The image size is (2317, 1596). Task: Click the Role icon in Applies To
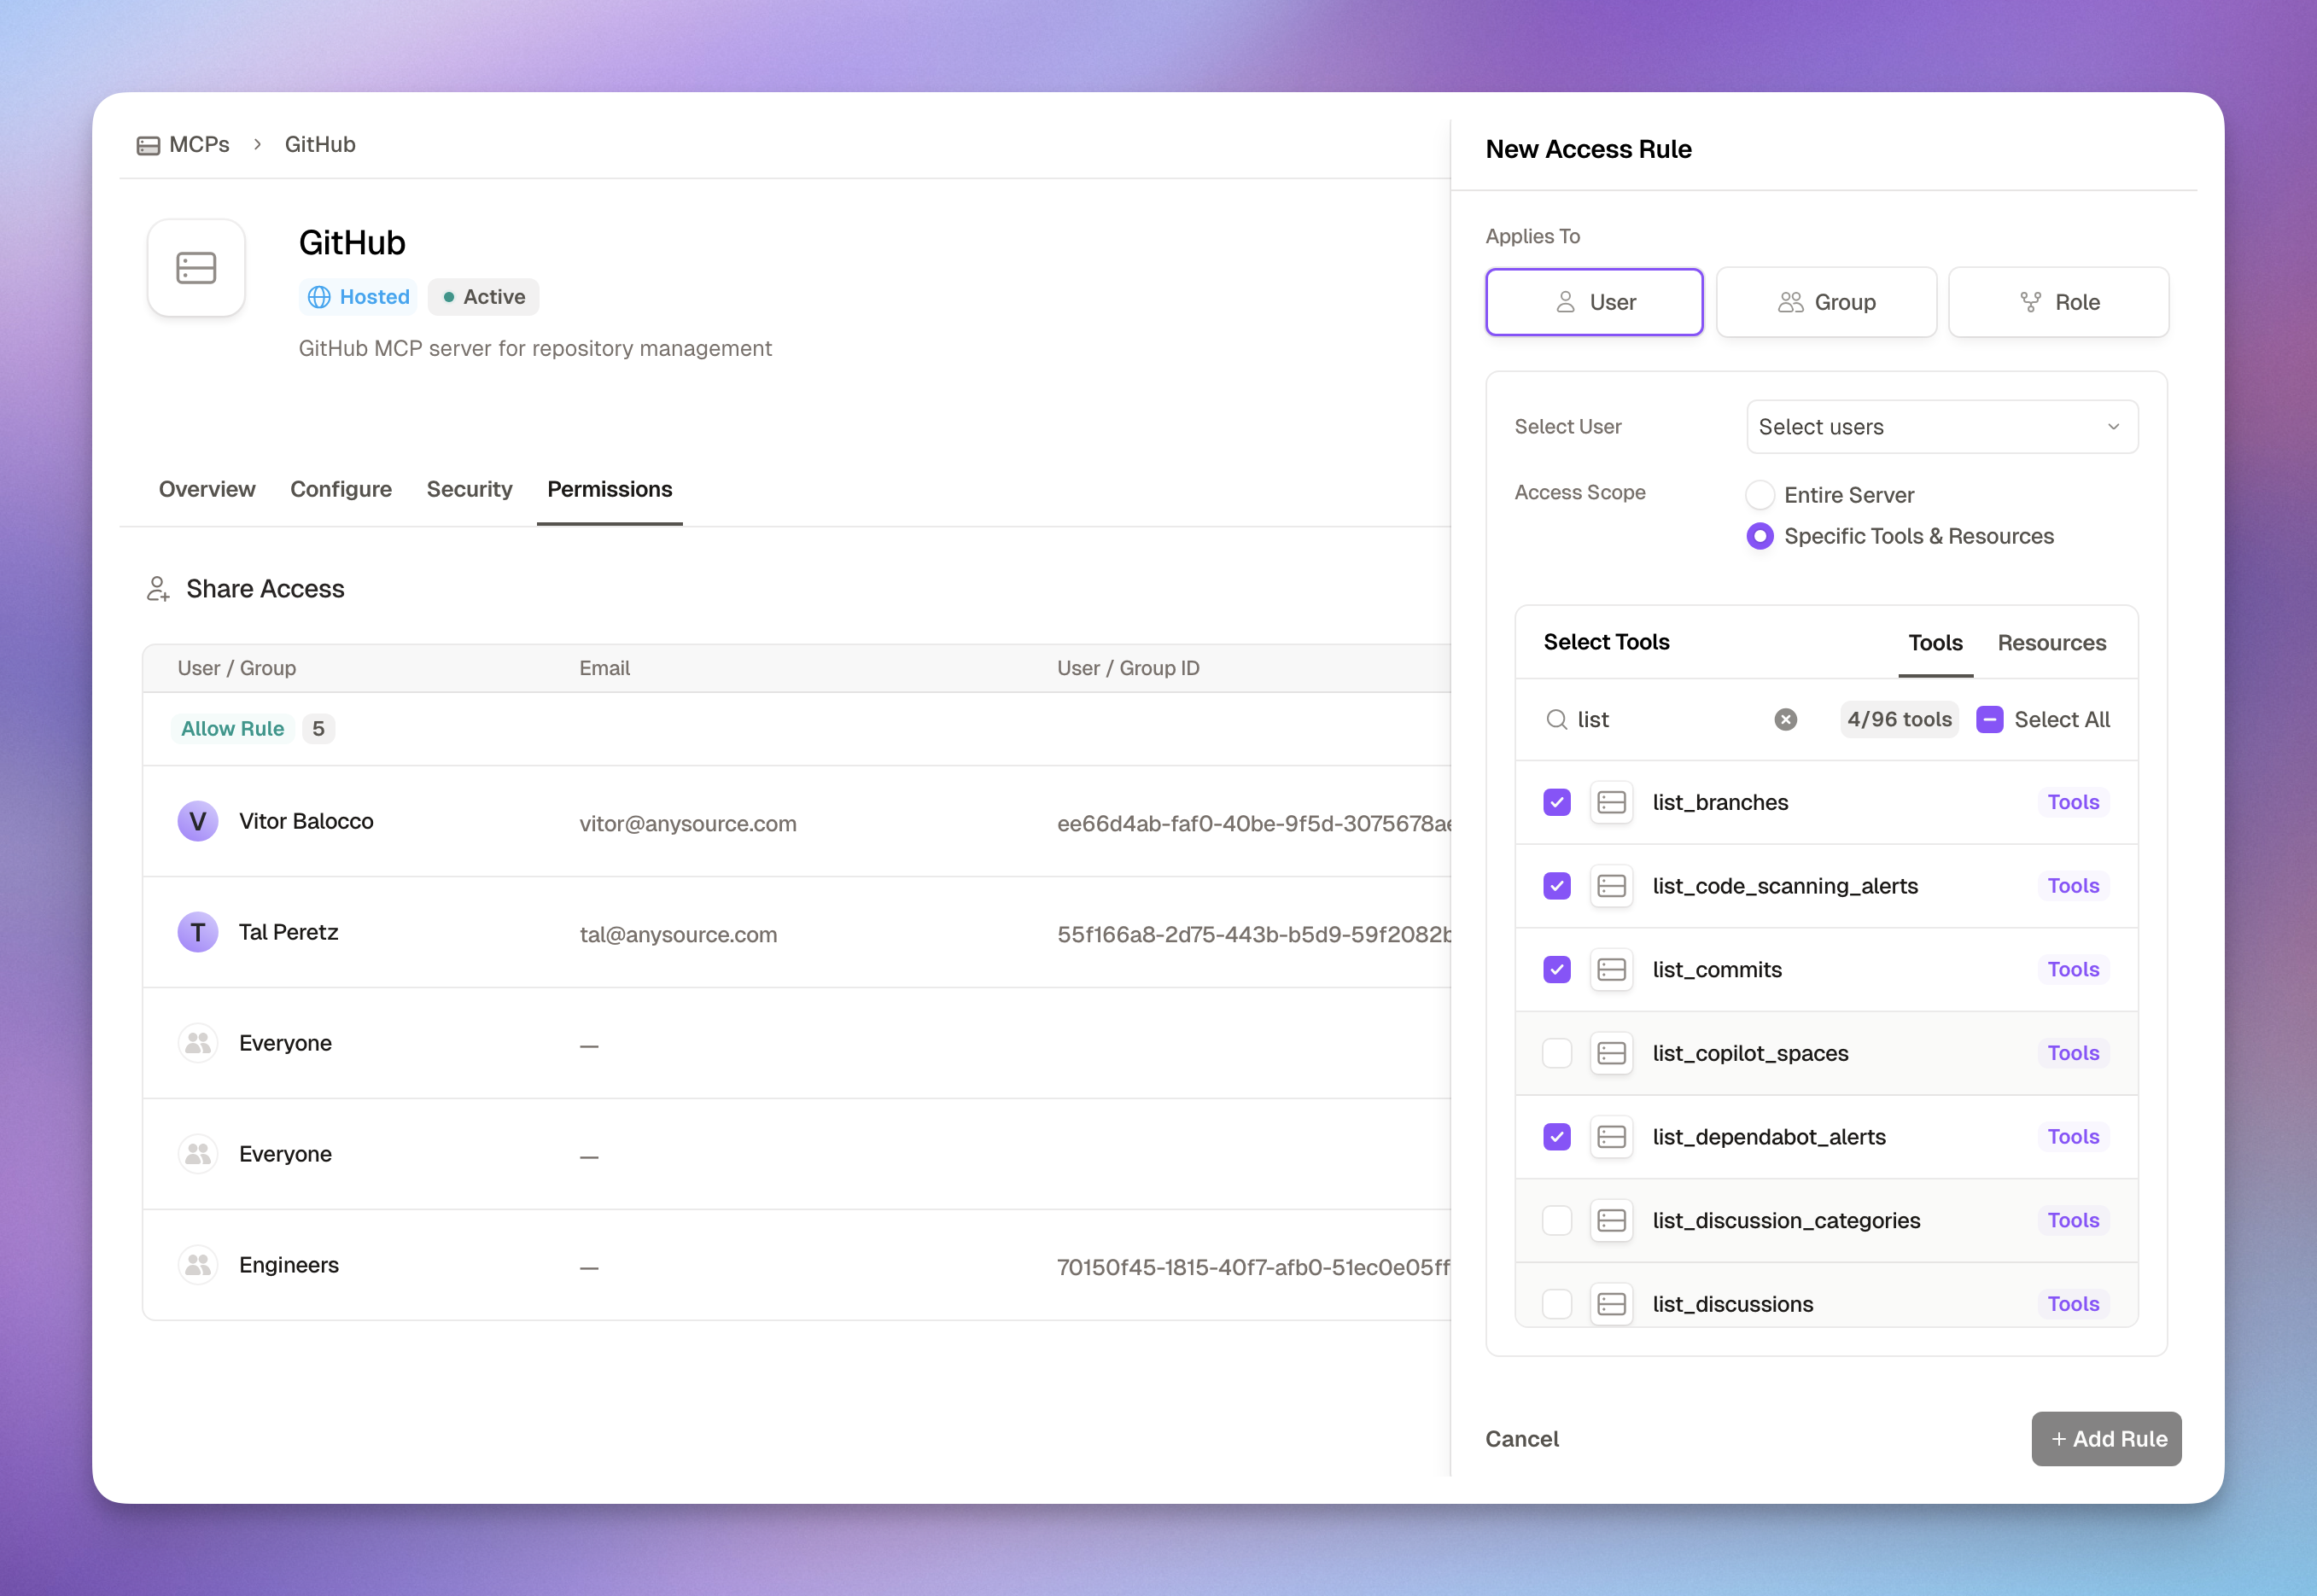click(2031, 302)
